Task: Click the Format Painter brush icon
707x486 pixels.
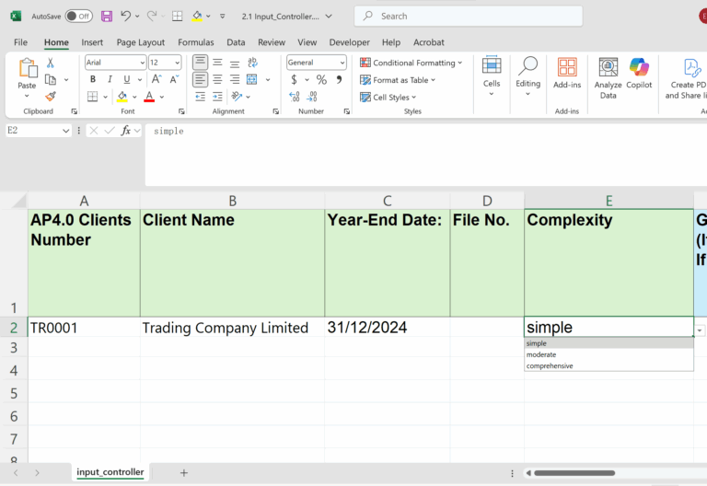Action: (51, 97)
